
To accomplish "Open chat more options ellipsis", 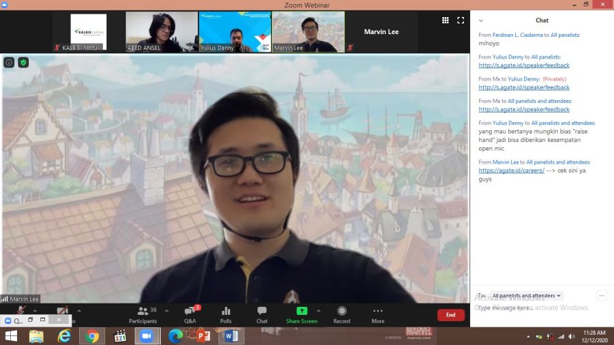I will coord(602,295).
